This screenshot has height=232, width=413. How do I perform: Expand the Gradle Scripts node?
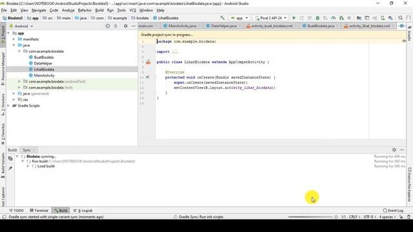tap(8, 106)
